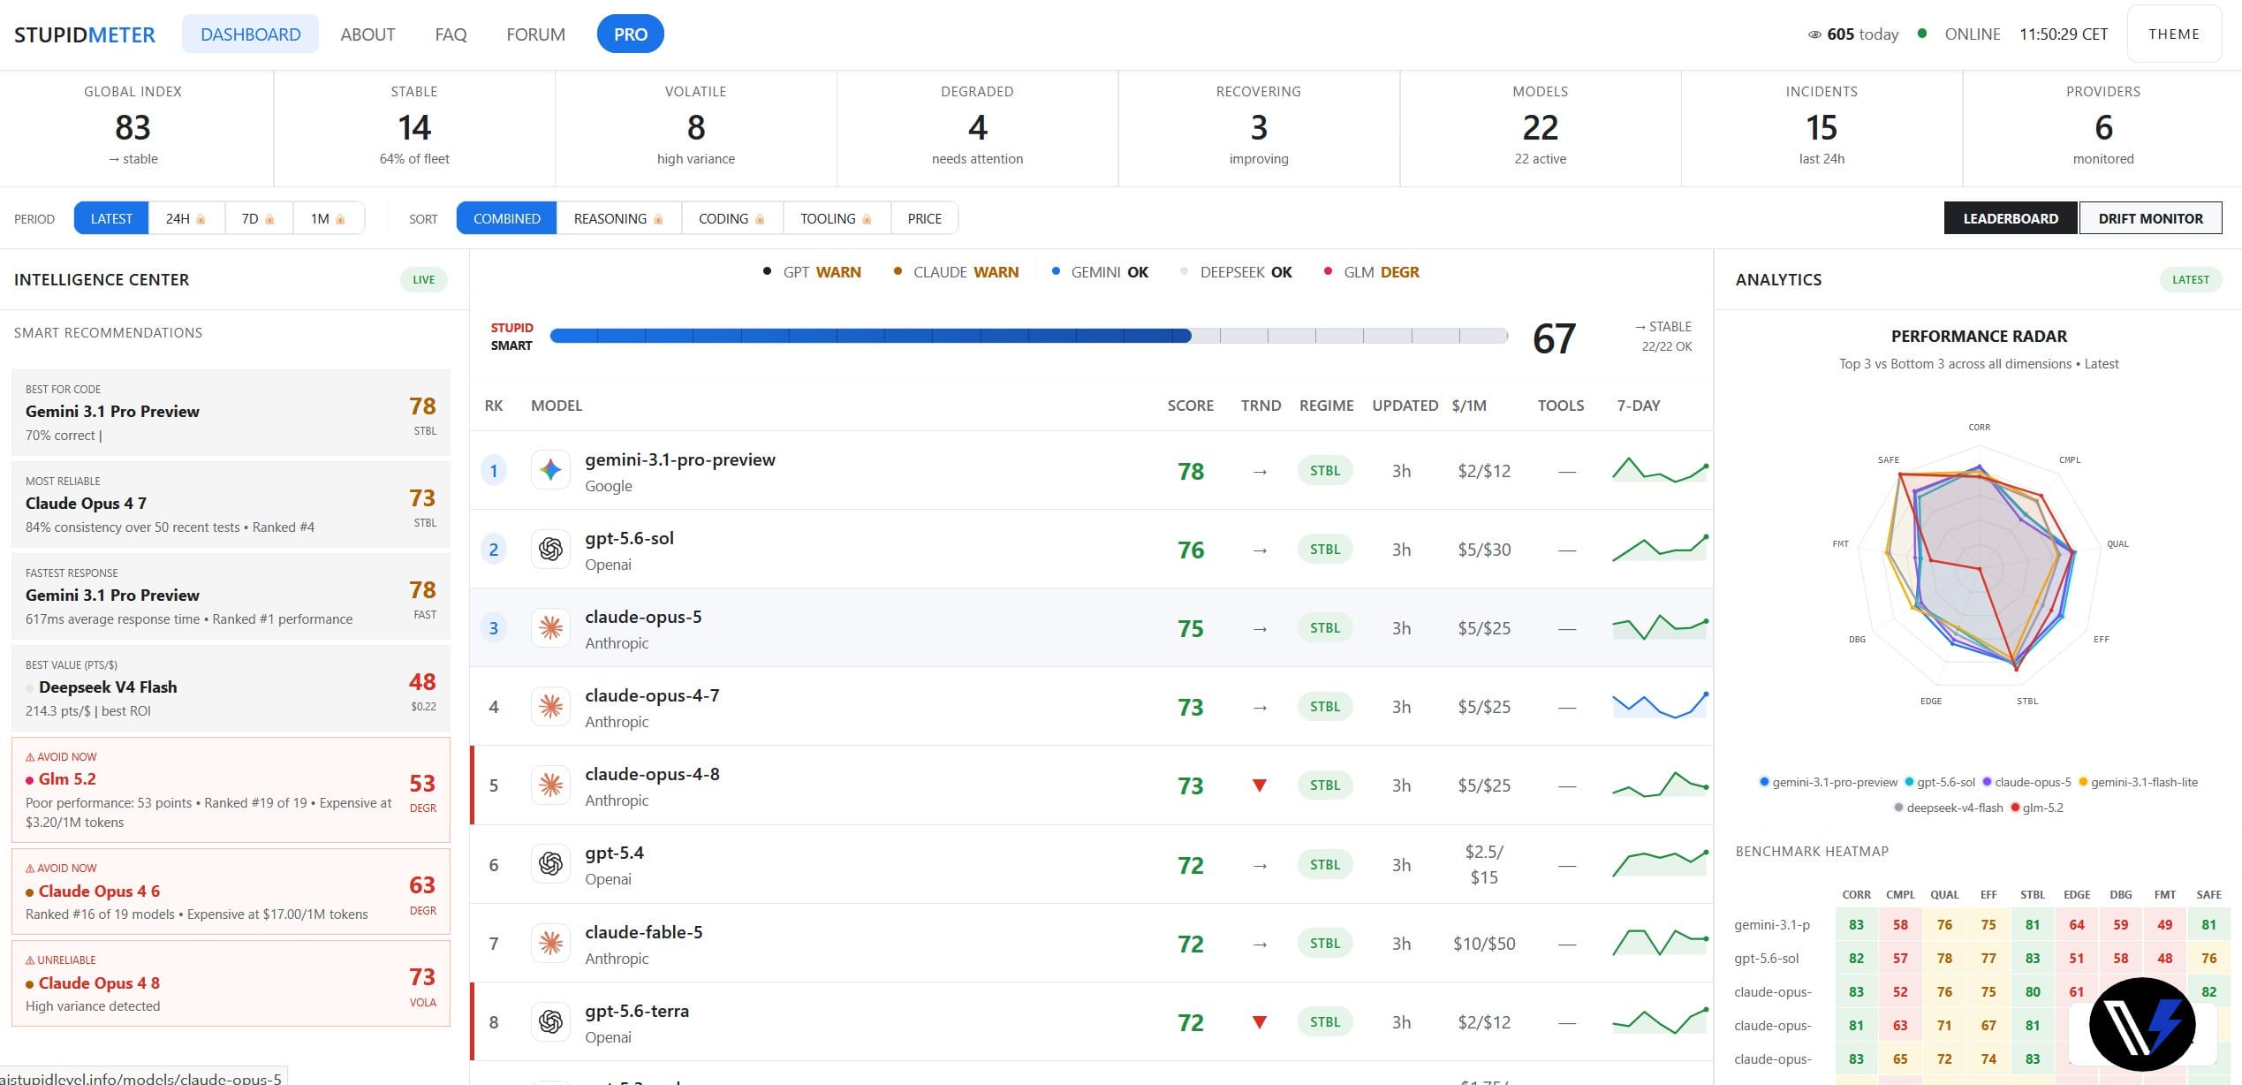The image size is (2242, 1085).
Task: Sort the leaderboard by CODING
Action: pos(731,218)
